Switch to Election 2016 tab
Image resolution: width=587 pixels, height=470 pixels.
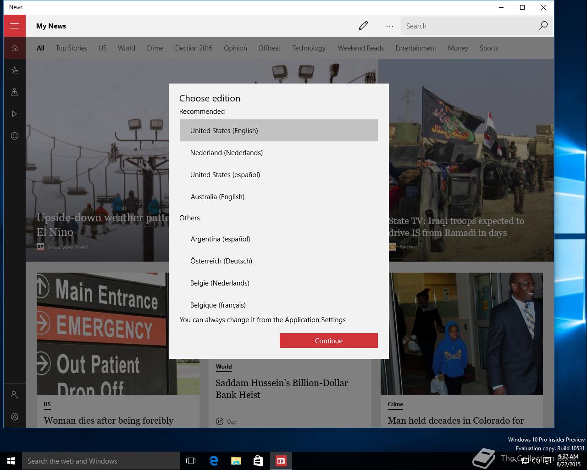[x=194, y=48]
